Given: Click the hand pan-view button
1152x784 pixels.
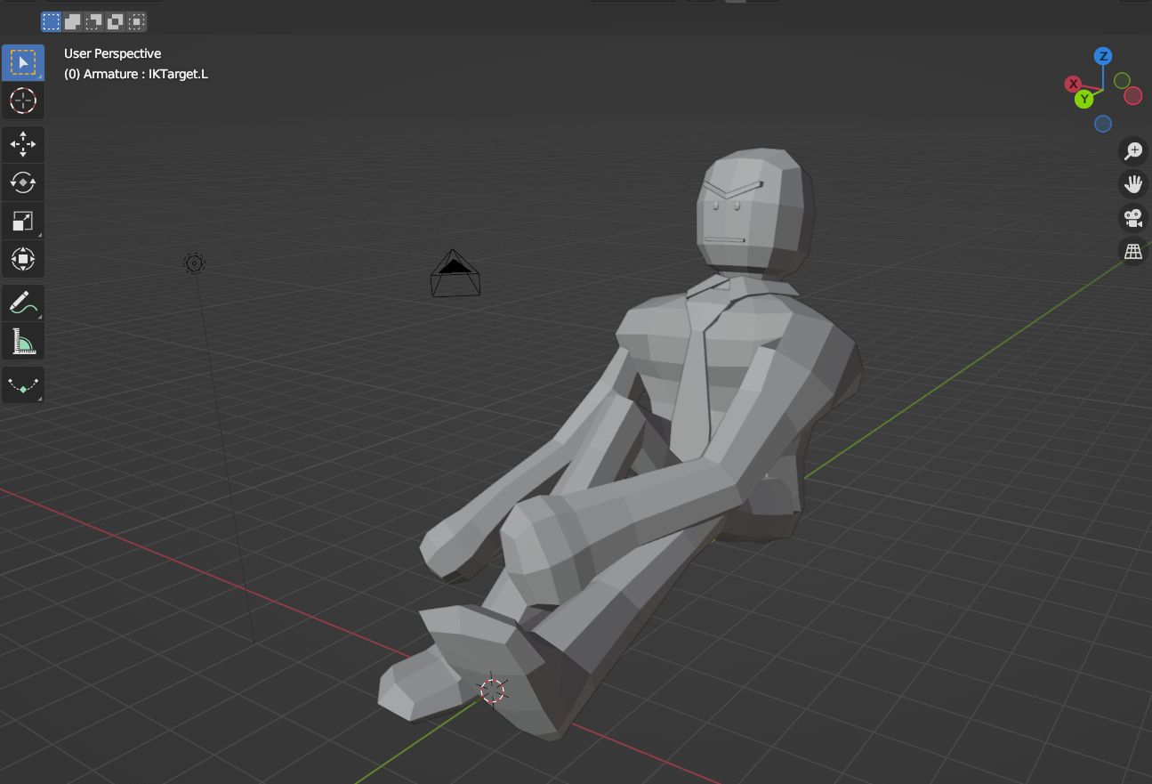Looking at the screenshot, I should point(1132,184).
